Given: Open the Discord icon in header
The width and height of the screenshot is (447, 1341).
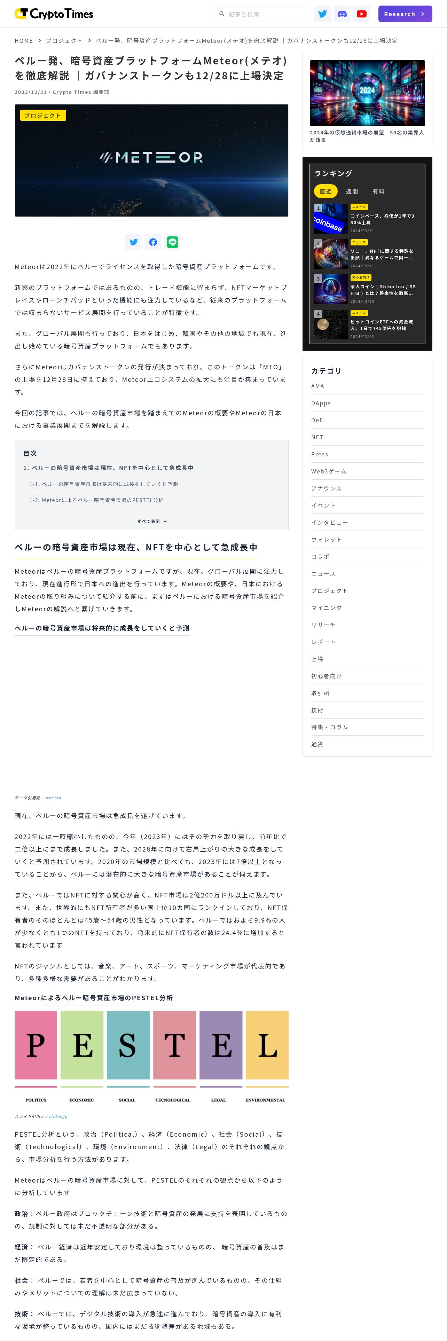Looking at the screenshot, I should coord(342,14).
